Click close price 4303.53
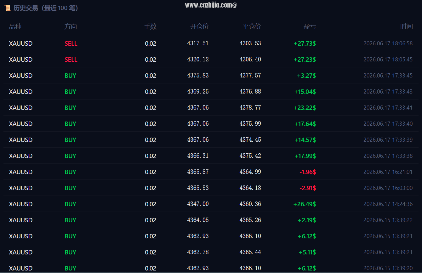 [x=250, y=43]
